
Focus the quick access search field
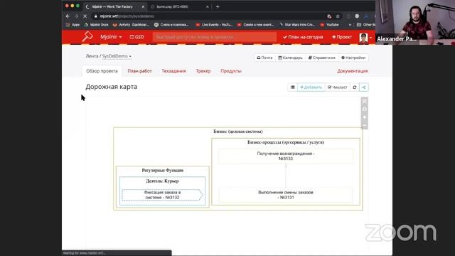click(x=215, y=37)
